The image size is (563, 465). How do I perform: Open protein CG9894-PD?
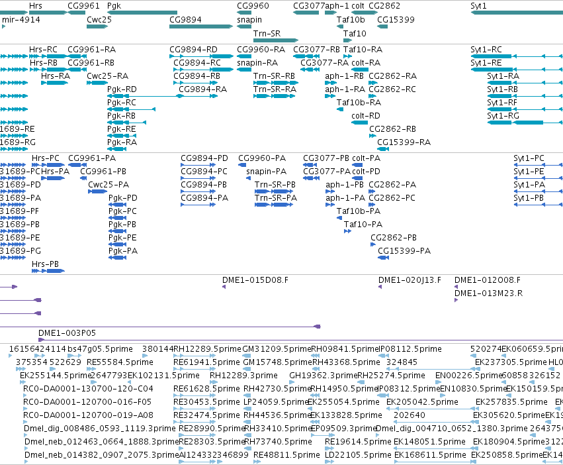pyautogui.click(x=198, y=165)
